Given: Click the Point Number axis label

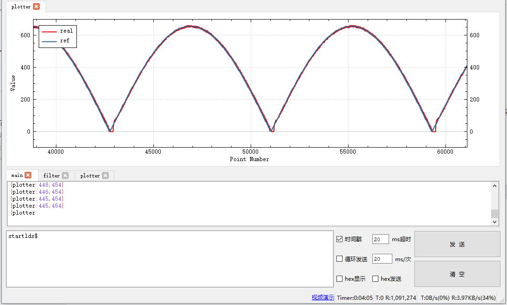Looking at the screenshot, I should [x=249, y=159].
